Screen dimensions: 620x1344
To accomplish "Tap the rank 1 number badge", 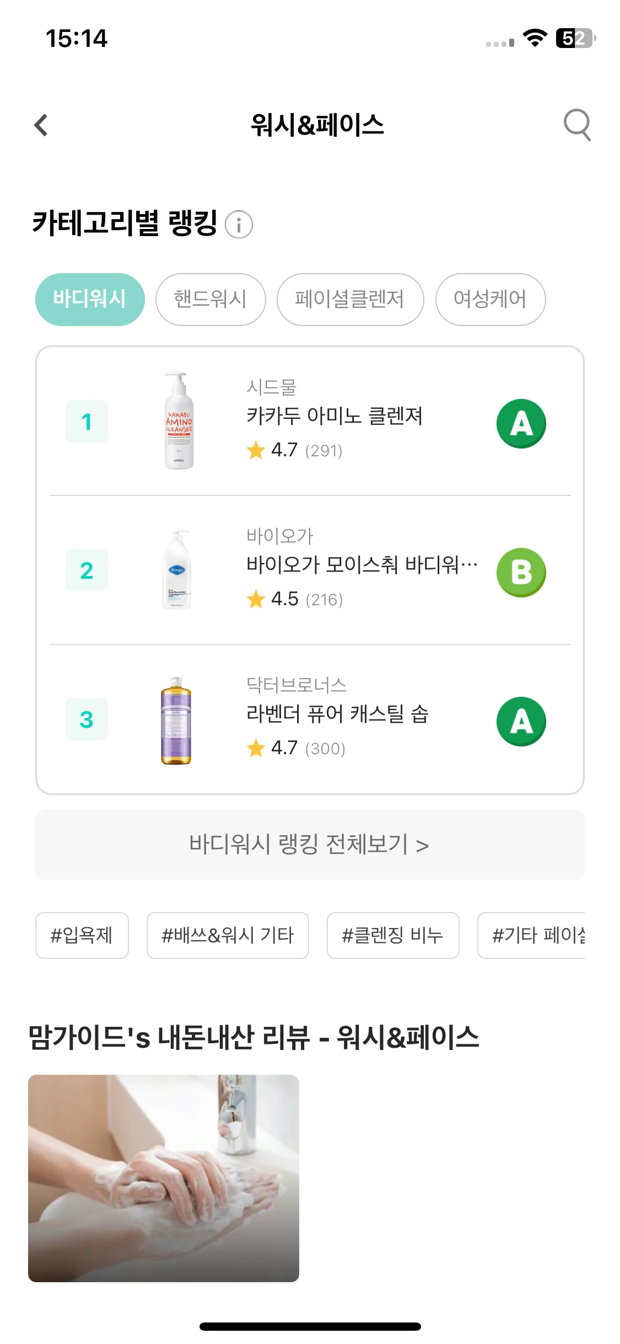I will pyautogui.click(x=87, y=422).
